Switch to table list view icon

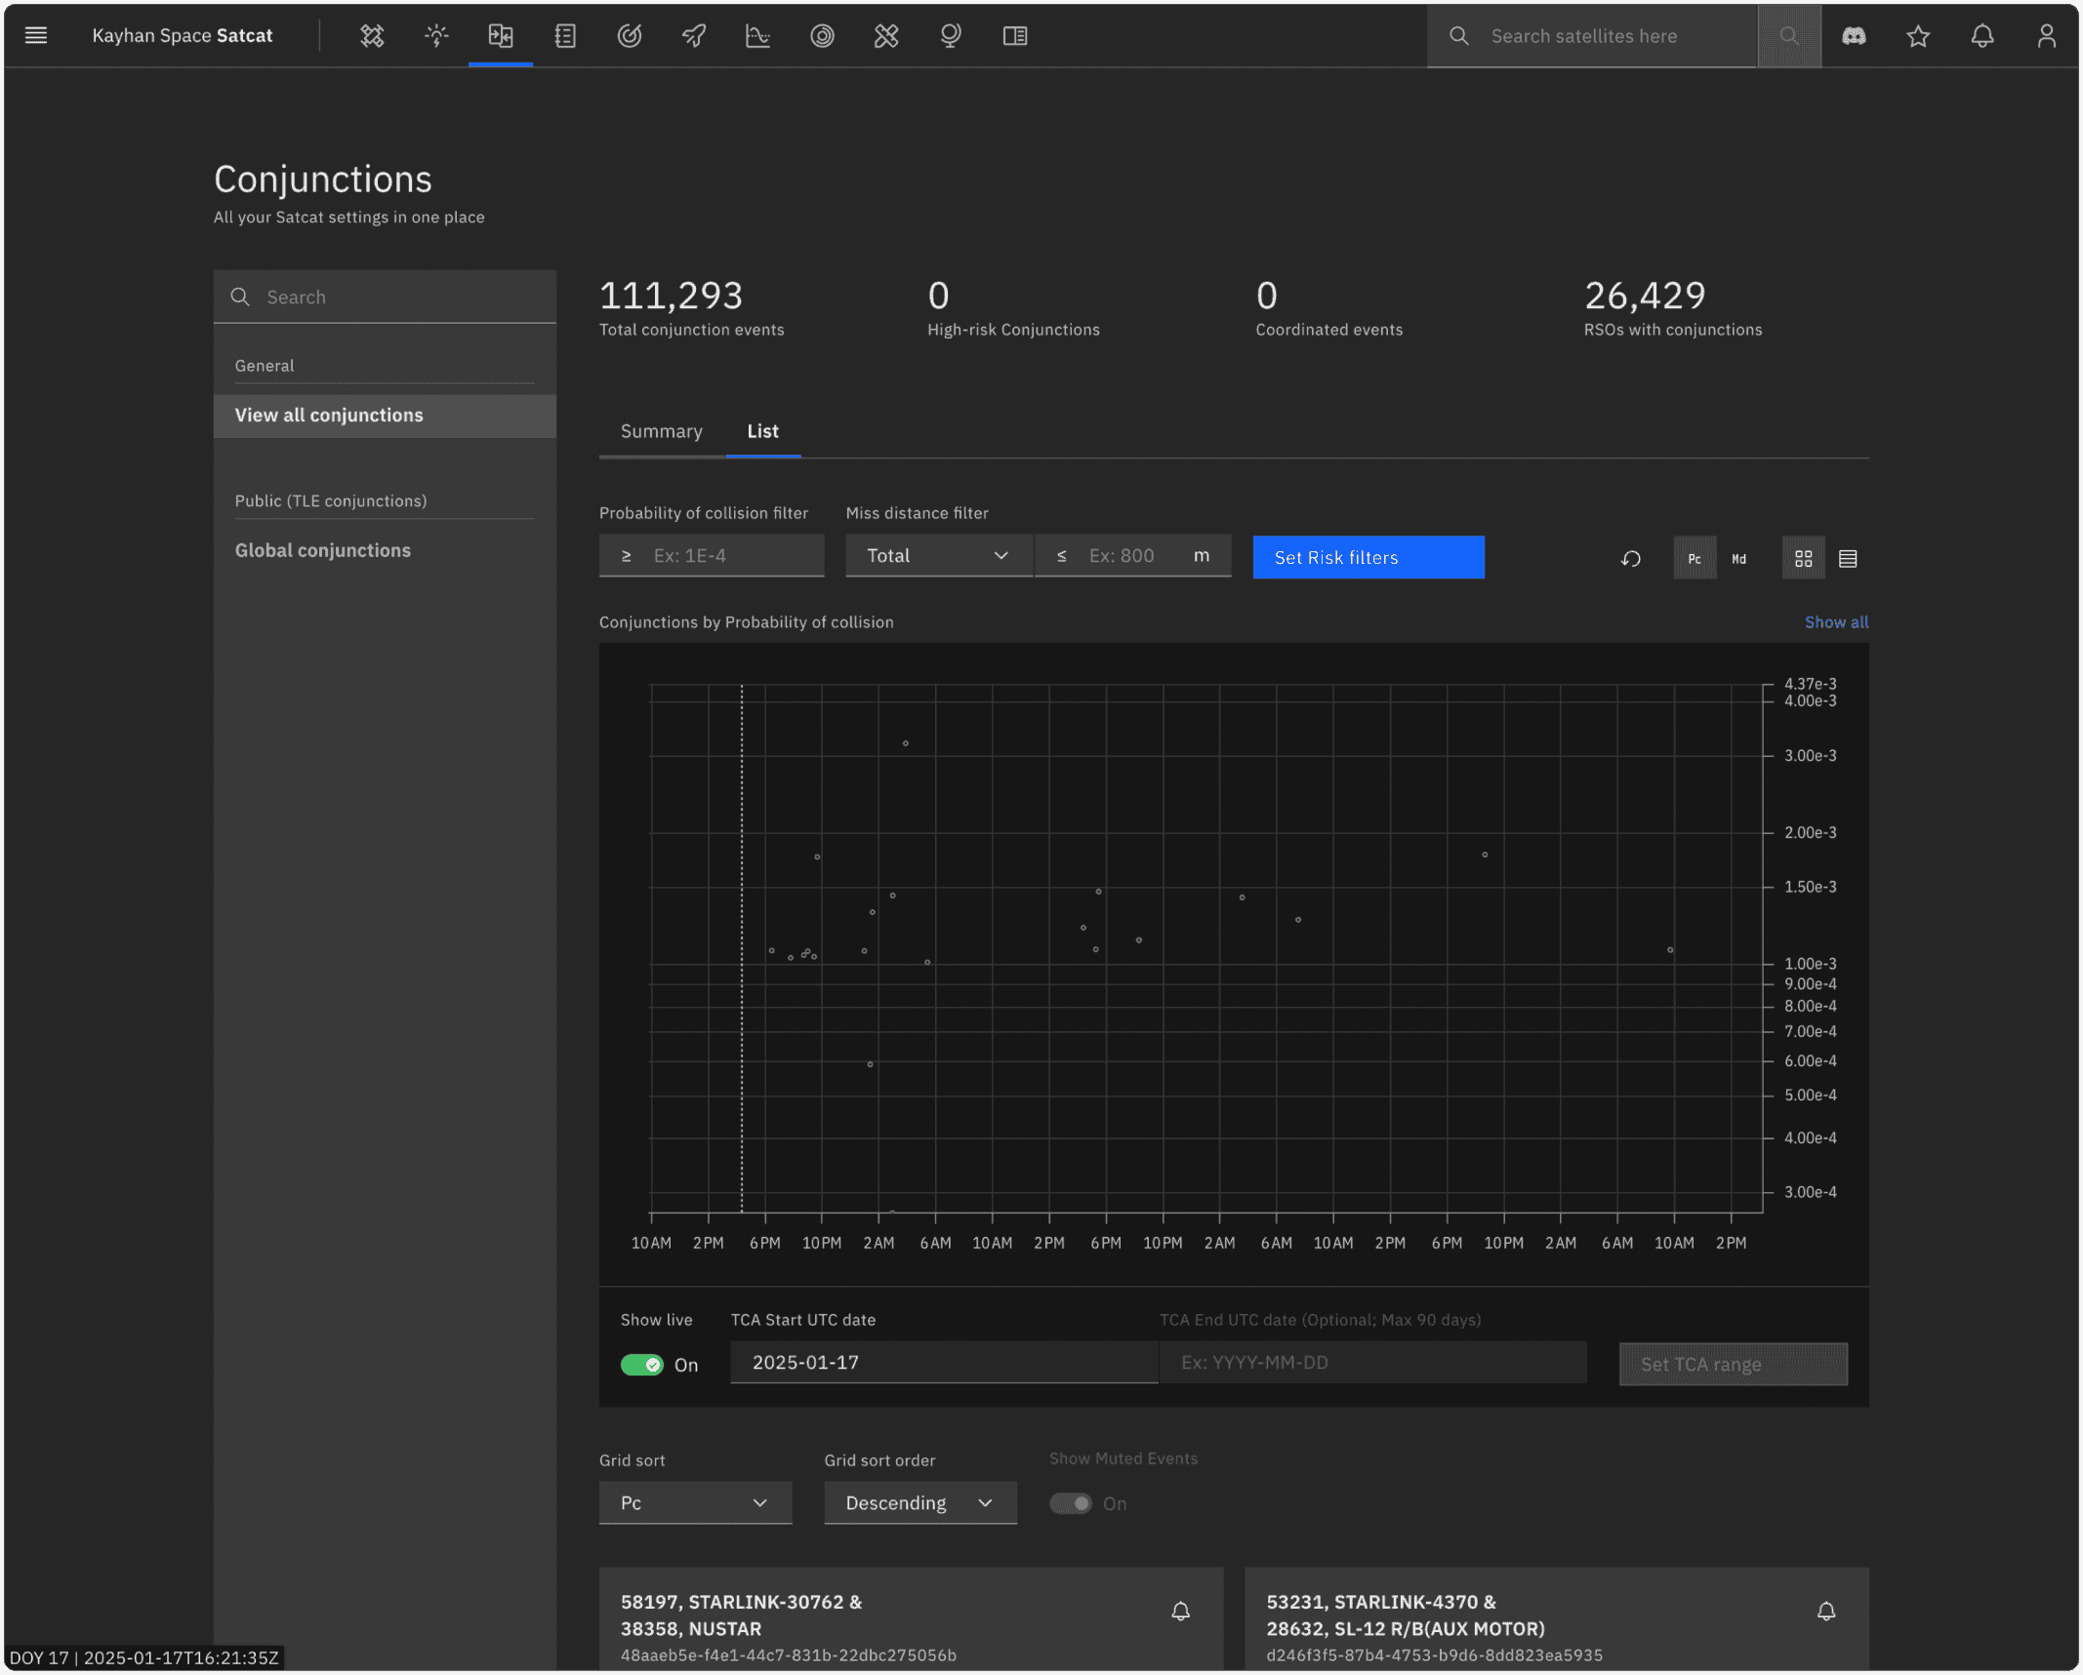pyautogui.click(x=1847, y=558)
